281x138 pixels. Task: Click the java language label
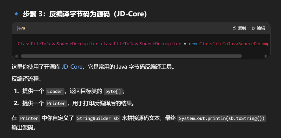[21, 28]
